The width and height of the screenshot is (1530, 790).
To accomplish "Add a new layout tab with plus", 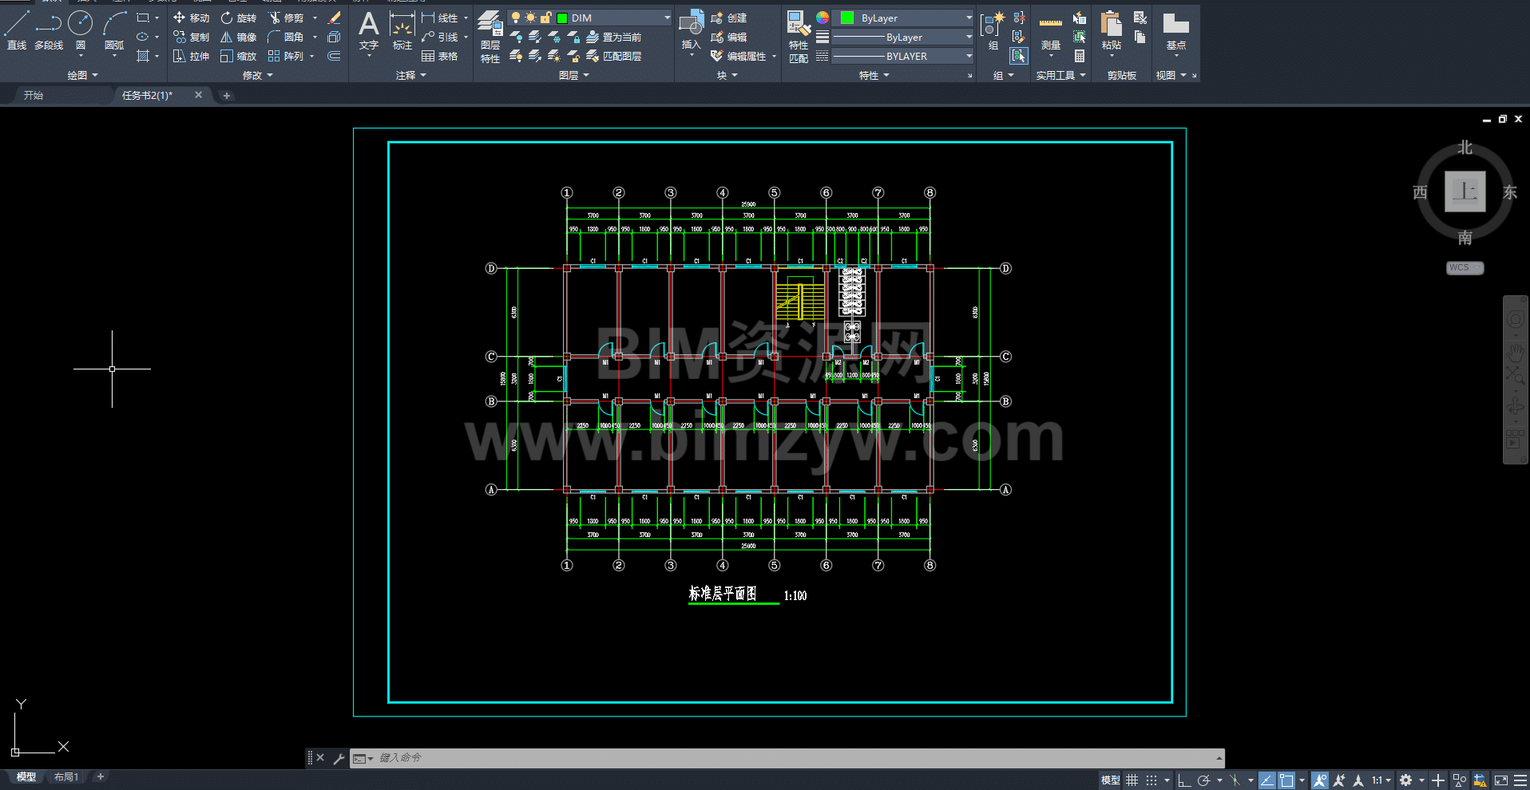I will (x=101, y=776).
